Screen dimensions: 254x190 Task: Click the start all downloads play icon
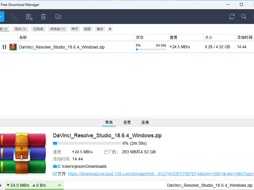tap(14, 17)
